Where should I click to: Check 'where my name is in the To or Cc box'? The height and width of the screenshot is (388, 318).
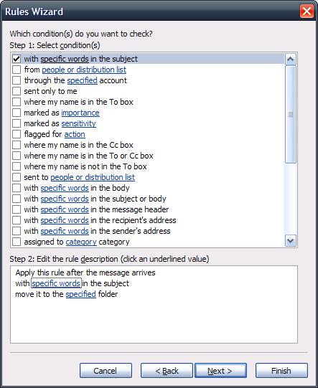(x=17, y=156)
